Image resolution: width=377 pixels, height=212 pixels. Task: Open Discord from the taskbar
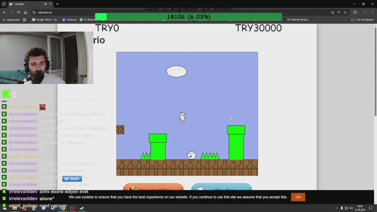(x=44, y=208)
